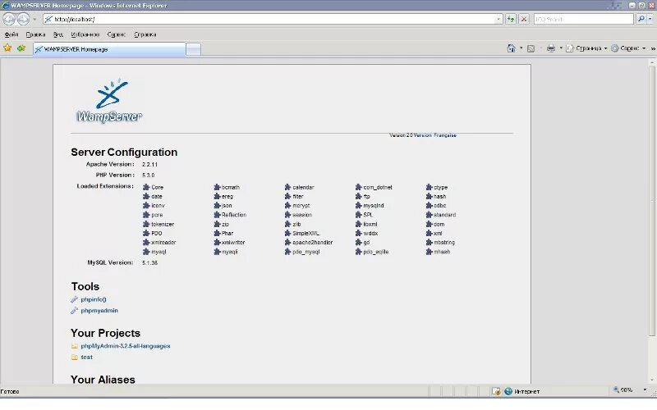Screen dimensions: 657x410
Task: Open the phpMyAdmin-3.2.5-all-languages project link
Action: pyautogui.click(x=126, y=346)
